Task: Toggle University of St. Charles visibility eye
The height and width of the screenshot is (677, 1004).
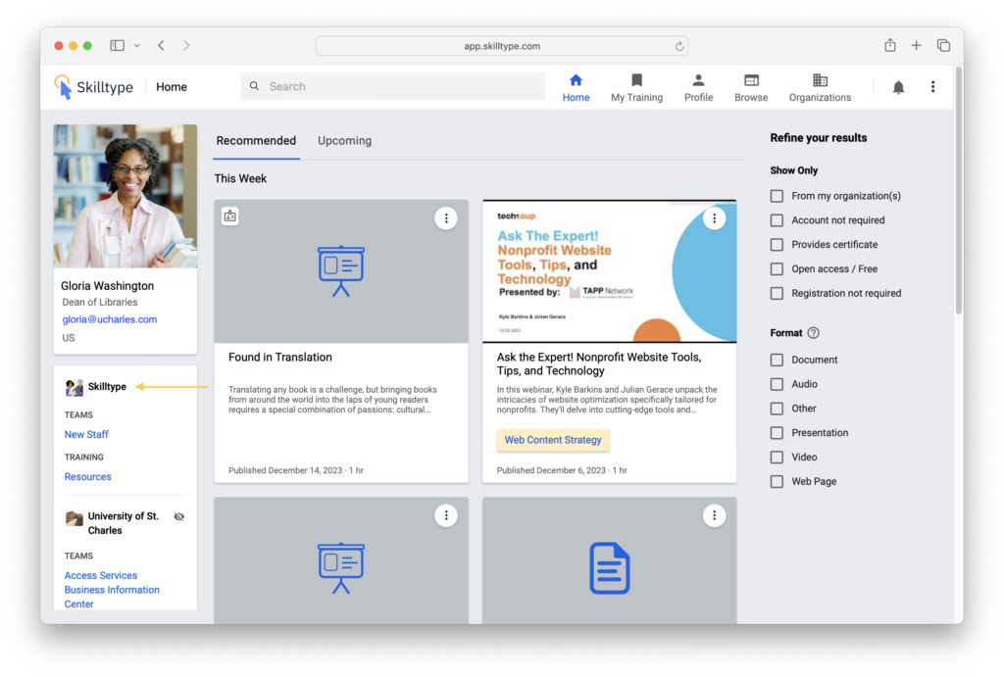Action: (x=178, y=516)
